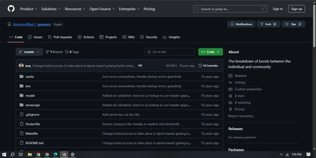Click the Star button on repository
This screenshot has width=316, height=158.
(293, 24)
